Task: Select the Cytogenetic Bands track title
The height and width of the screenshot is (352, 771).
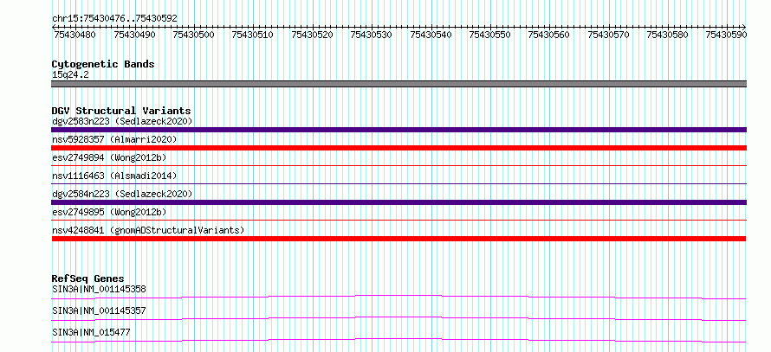Action: pyautogui.click(x=103, y=64)
